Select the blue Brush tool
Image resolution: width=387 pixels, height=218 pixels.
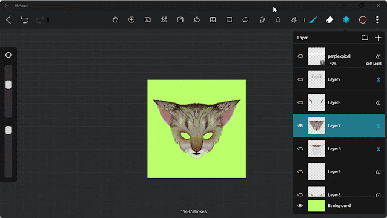tap(313, 20)
